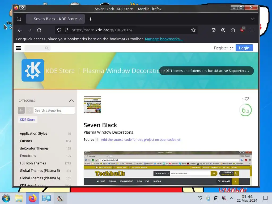Viewport: 272px width, 204px height.
Task: Click the Search categories field
Action: pyautogui.click(x=54, y=110)
